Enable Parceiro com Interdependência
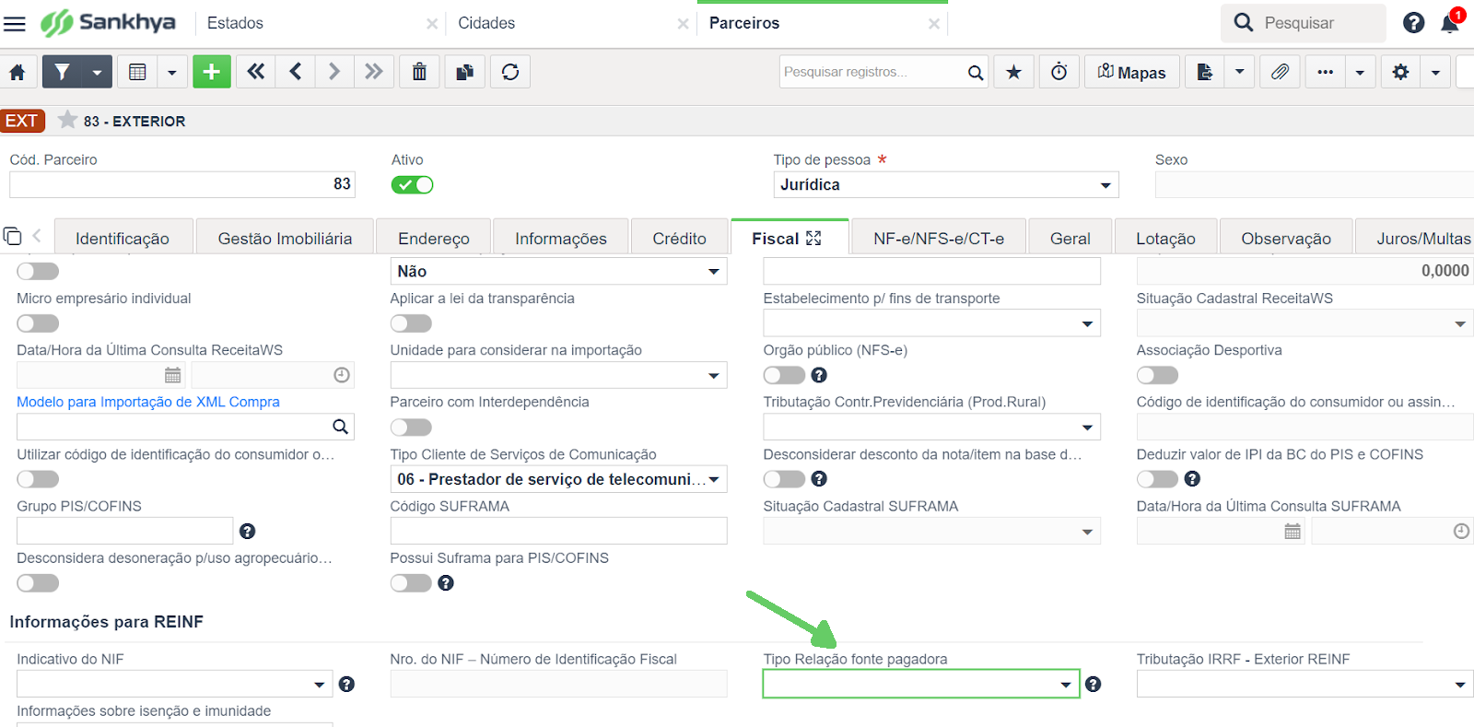The image size is (1474, 727). [411, 428]
